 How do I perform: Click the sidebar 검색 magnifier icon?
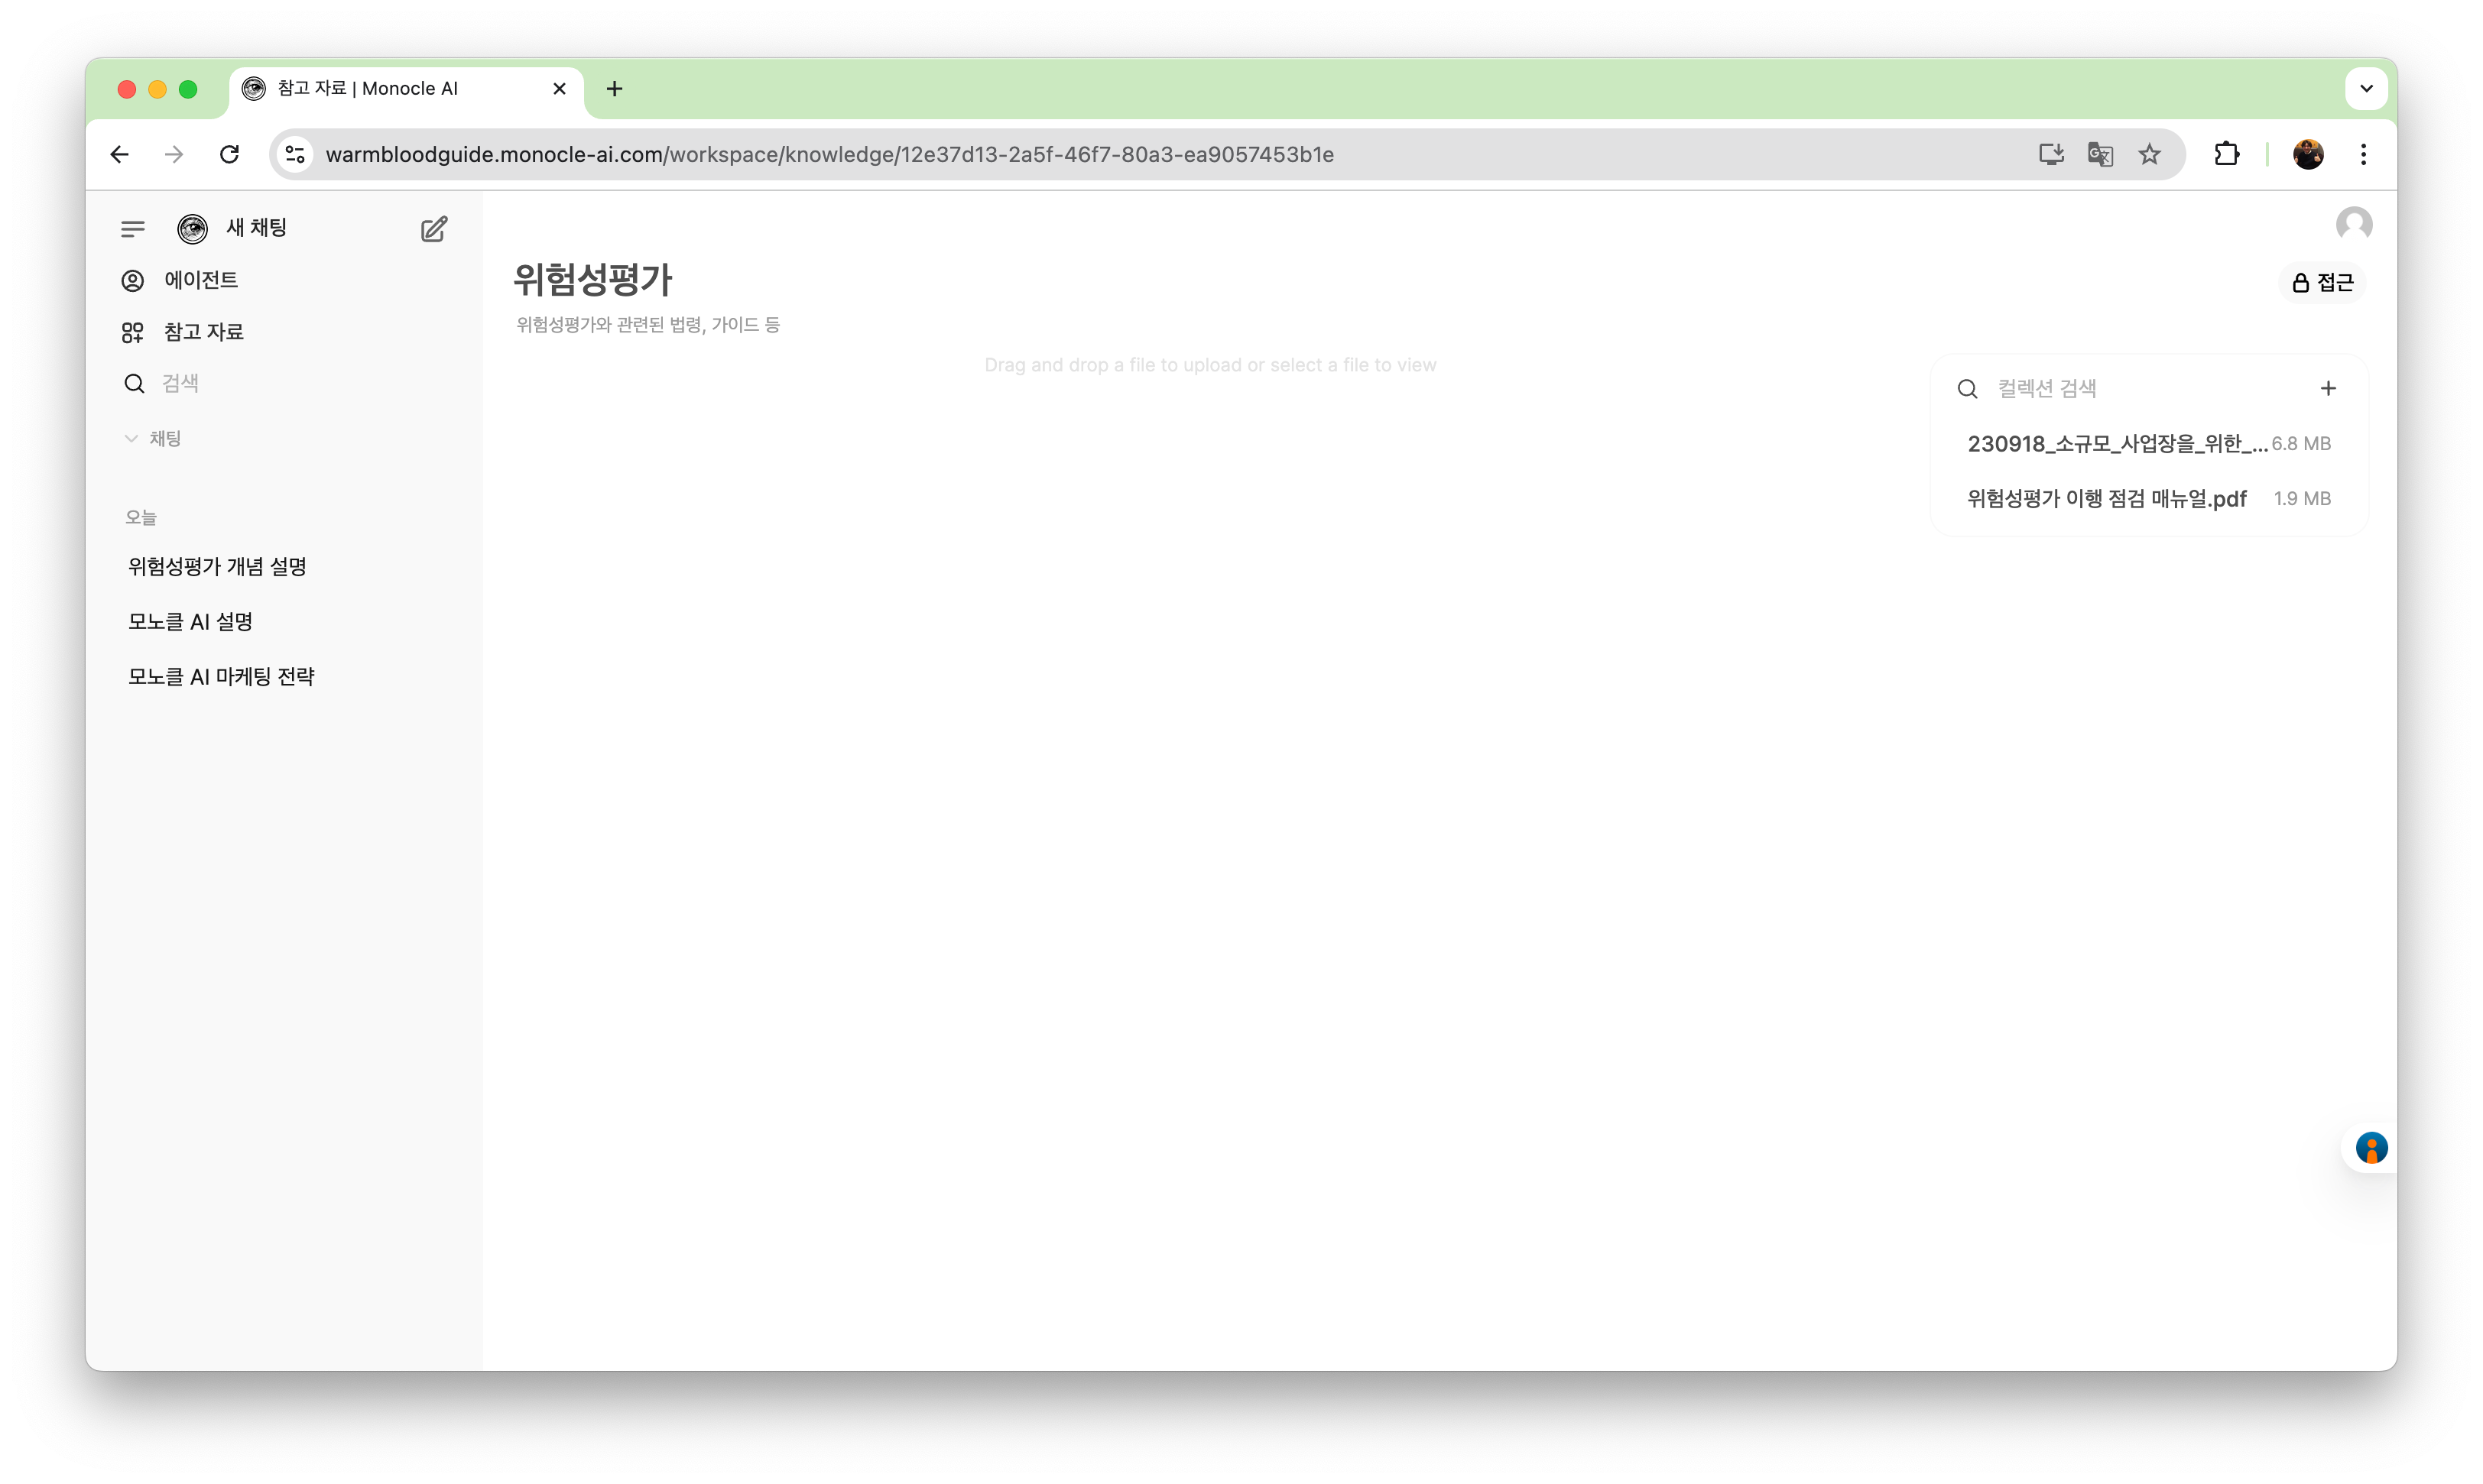click(x=133, y=383)
